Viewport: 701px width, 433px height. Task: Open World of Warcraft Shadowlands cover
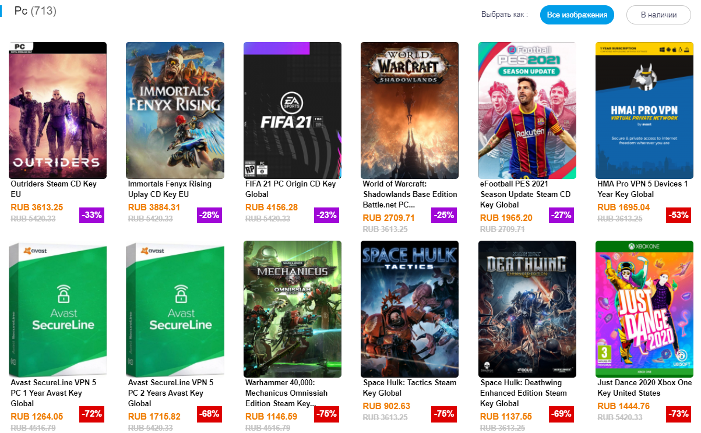click(x=410, y=110)
